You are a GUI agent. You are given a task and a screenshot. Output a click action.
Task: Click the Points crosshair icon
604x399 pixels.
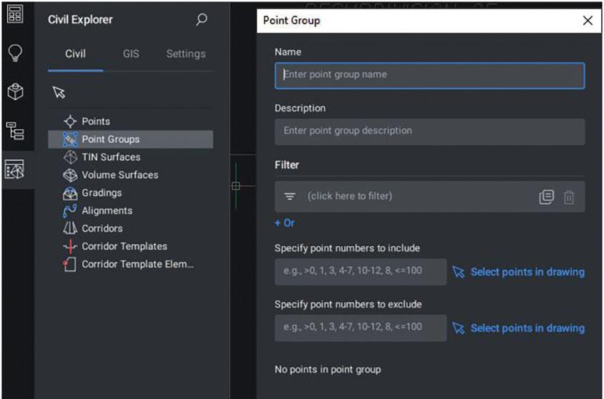[70, 121]
